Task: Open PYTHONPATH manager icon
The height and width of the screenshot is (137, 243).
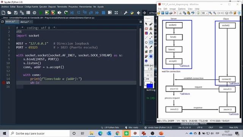Action: pos(132,13)
